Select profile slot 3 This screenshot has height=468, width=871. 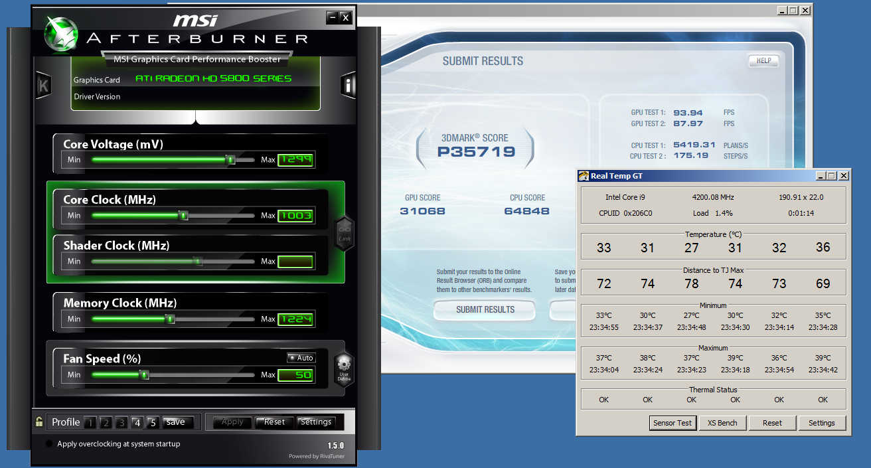tap(121, 422)
